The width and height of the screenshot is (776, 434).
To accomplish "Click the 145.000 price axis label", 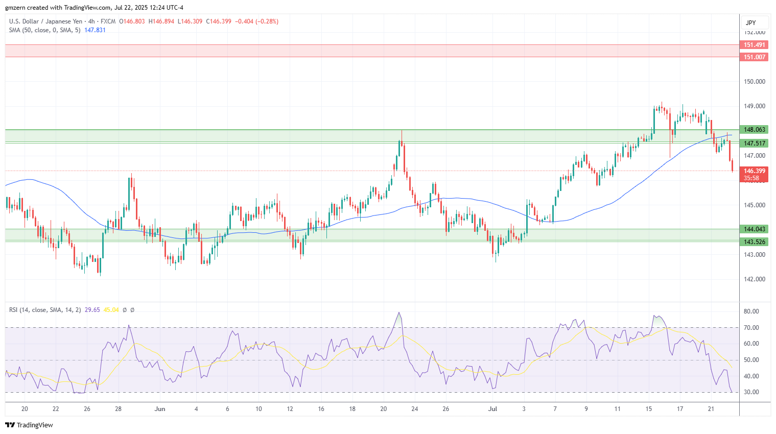I will tap(755, 205).
